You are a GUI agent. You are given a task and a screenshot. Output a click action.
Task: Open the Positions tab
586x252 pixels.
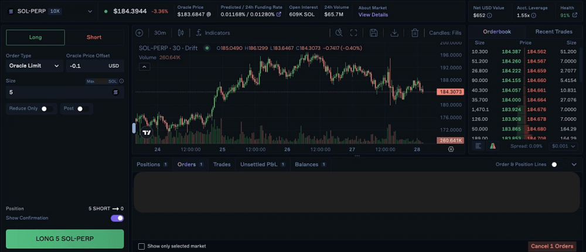coord(152,165)
